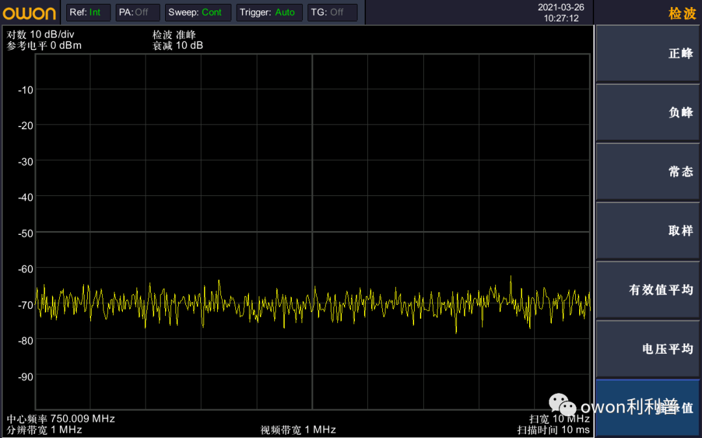Click the 中心频率 750.009 MHz readout
Image resolution: width=702 pixels, height=438 pixels.
tap(60, 419)
